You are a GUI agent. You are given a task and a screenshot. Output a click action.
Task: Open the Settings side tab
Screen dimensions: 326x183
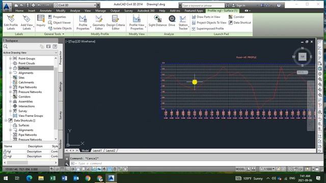point(61,86)
